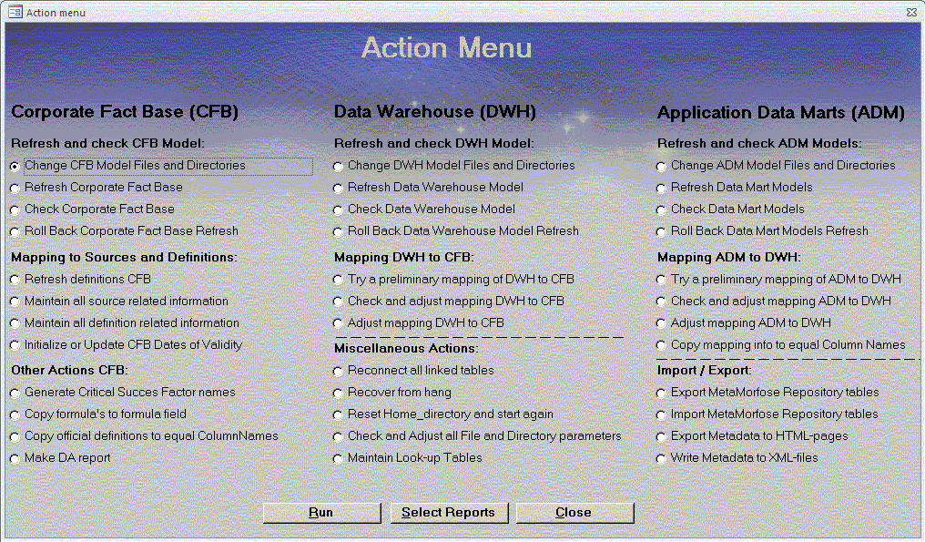Choose Import MetaMorfose Repository tables
The image size is (925, 542).
coord(661,415)
